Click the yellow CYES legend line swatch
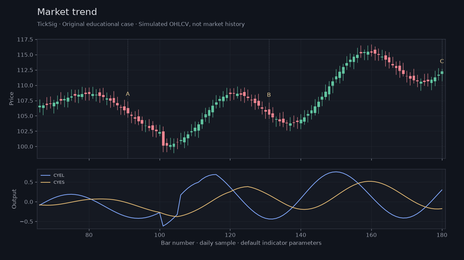 [x=45, y=182]
